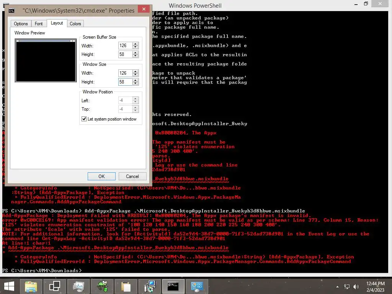Minimize the Windows PowerShell window

pos(356,4)
